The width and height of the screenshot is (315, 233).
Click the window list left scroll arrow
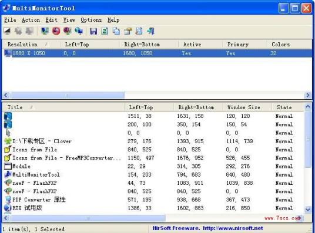6,218
